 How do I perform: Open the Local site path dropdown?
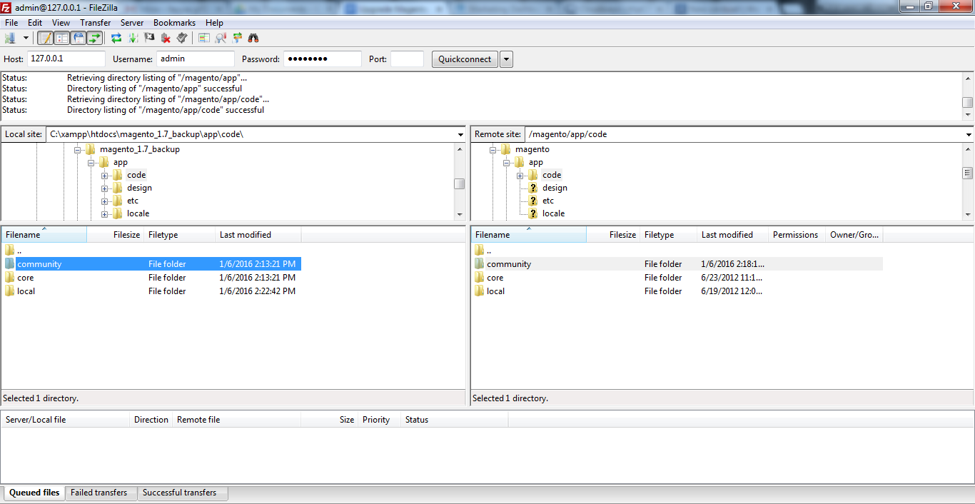tap(460, 134)
